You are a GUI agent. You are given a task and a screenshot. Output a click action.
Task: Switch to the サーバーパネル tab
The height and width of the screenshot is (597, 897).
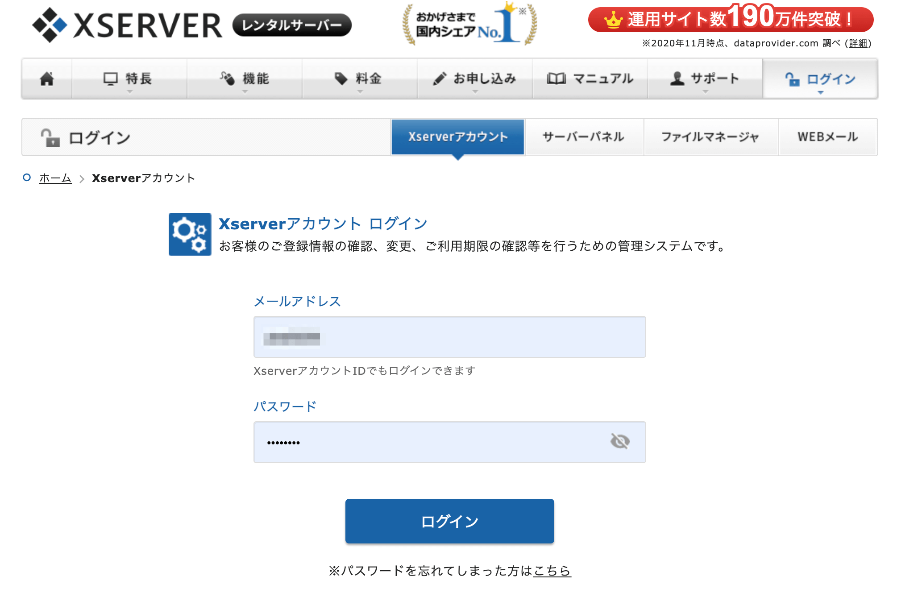click(584, 137)
